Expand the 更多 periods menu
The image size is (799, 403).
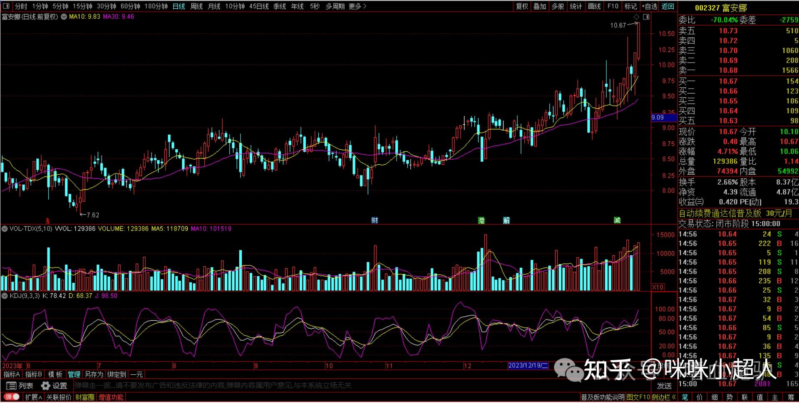click(357, 6)
